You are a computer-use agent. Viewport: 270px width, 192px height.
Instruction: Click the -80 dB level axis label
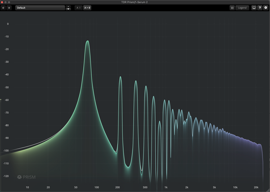(7, 125)
